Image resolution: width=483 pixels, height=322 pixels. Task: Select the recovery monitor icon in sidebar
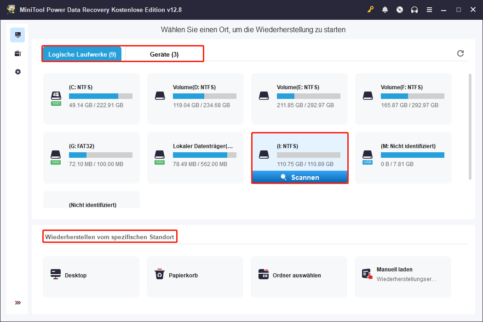(17, 35)
